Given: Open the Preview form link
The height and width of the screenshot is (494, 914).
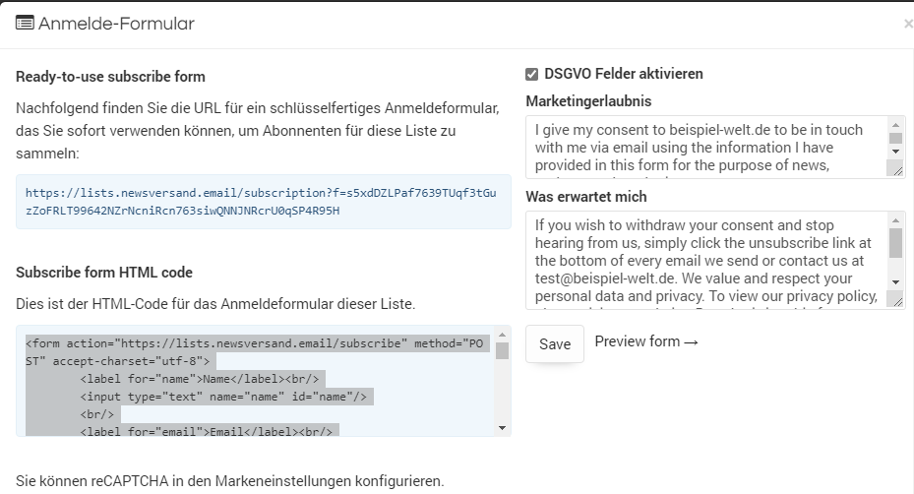Looking at the screenshot, I should coord(646,341).
